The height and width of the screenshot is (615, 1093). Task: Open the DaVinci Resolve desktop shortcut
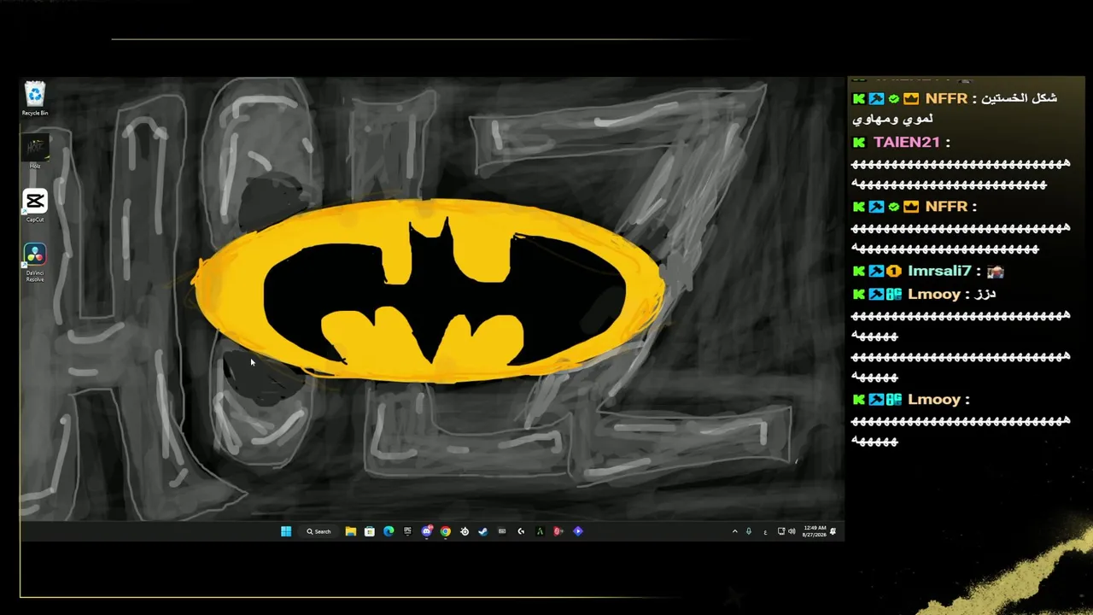tap(35, 262)
